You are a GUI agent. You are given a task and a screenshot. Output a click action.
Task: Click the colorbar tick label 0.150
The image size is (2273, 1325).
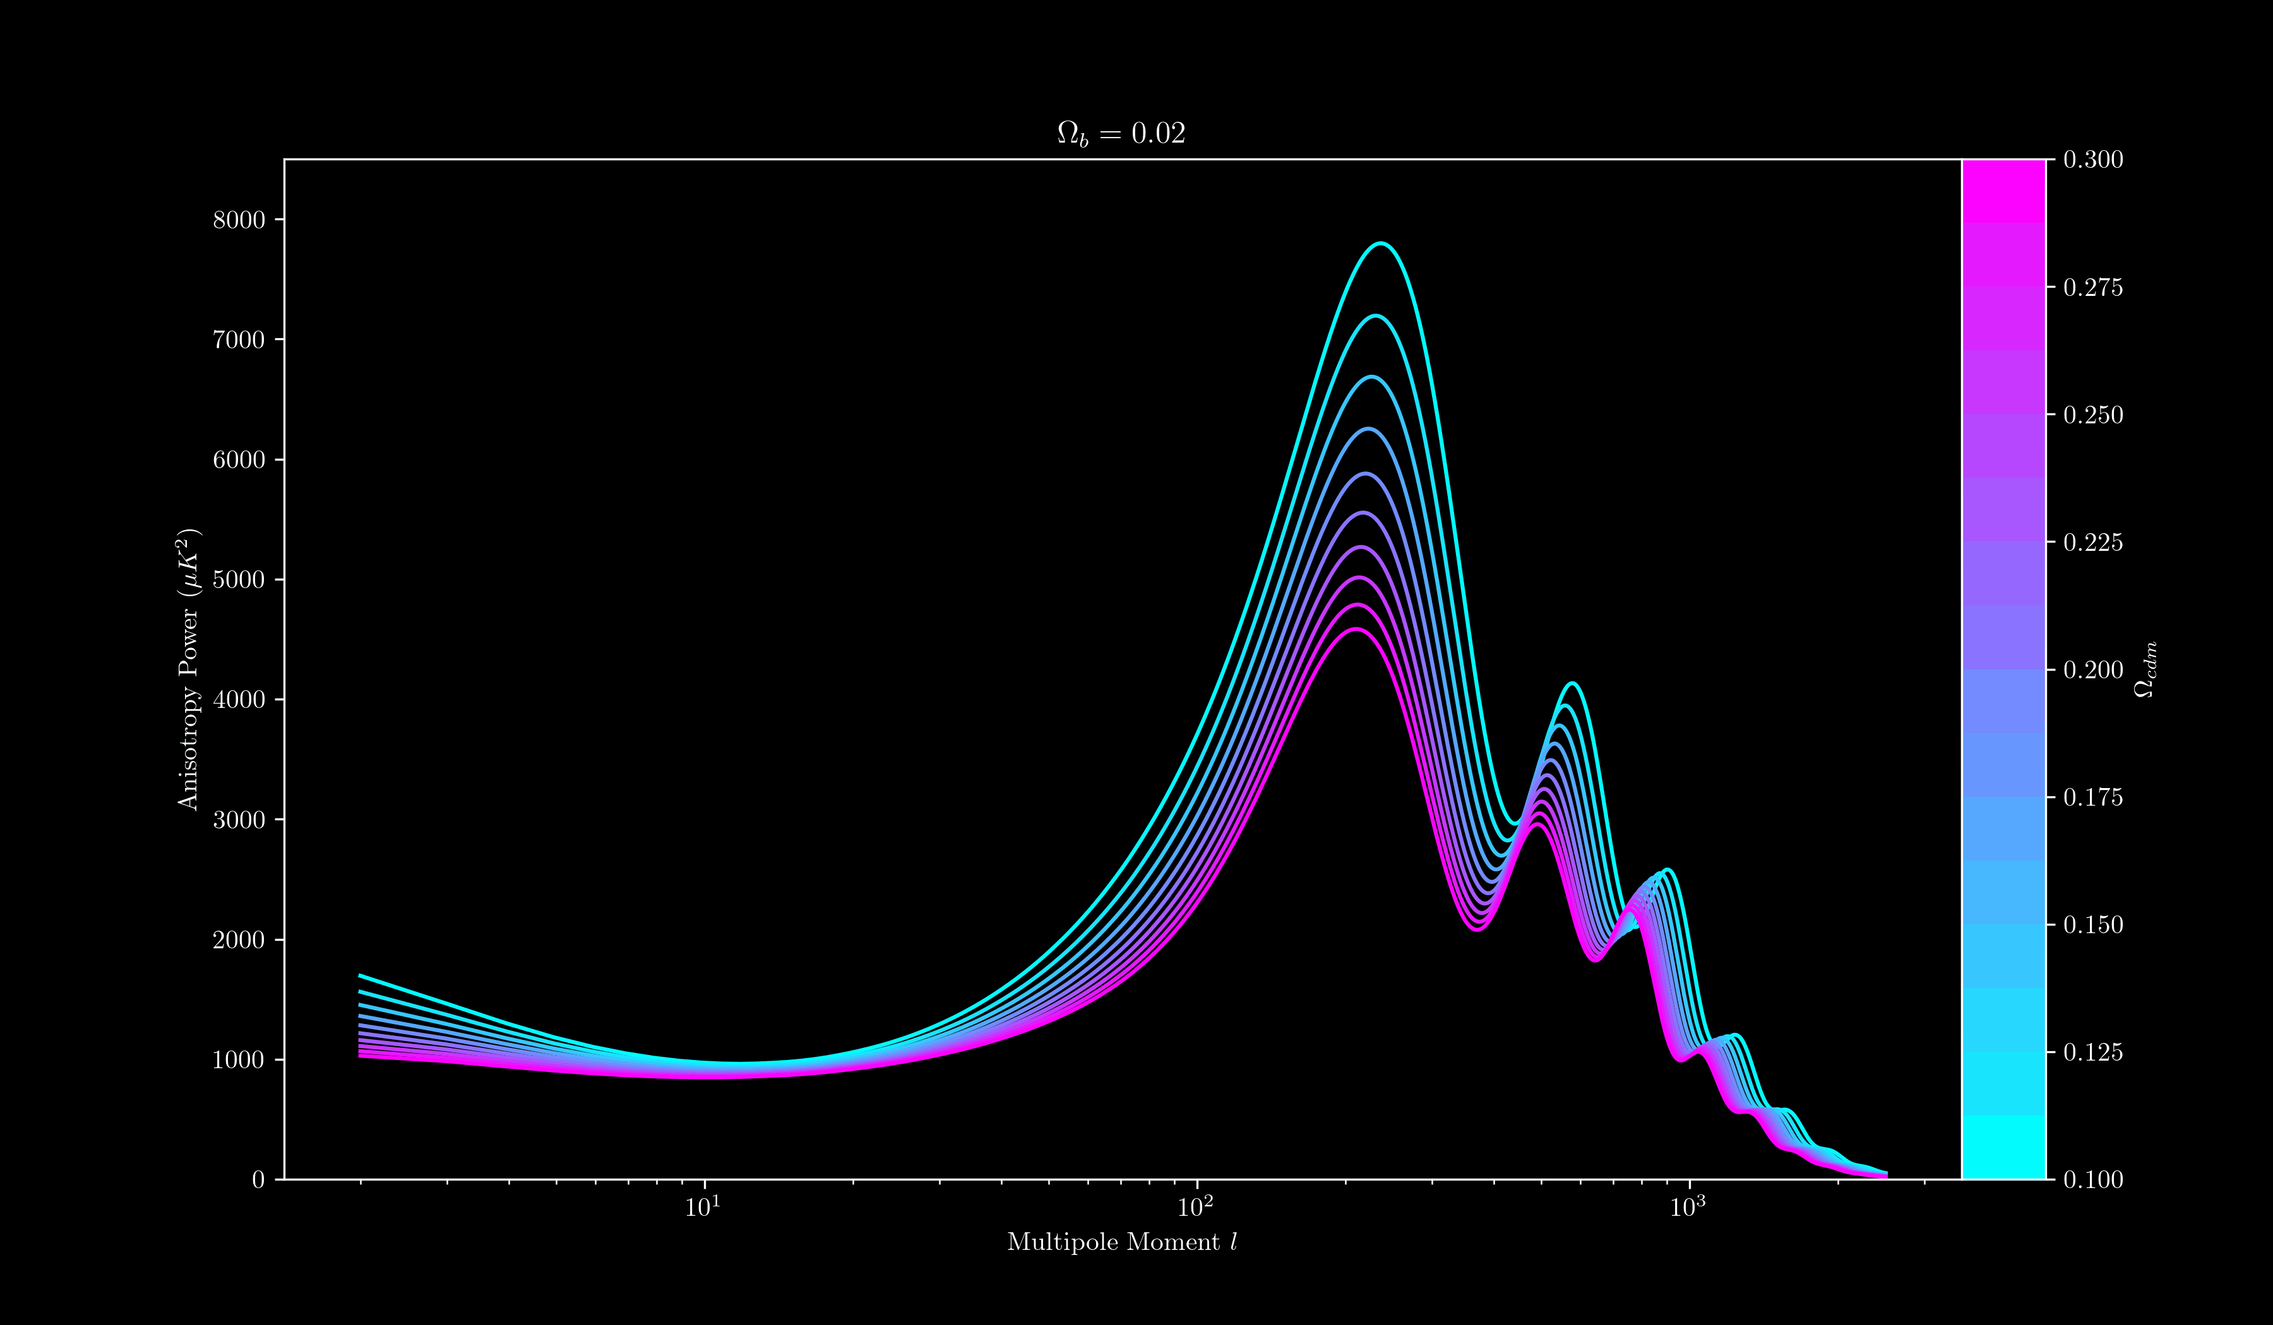(x=2094, y=925)
